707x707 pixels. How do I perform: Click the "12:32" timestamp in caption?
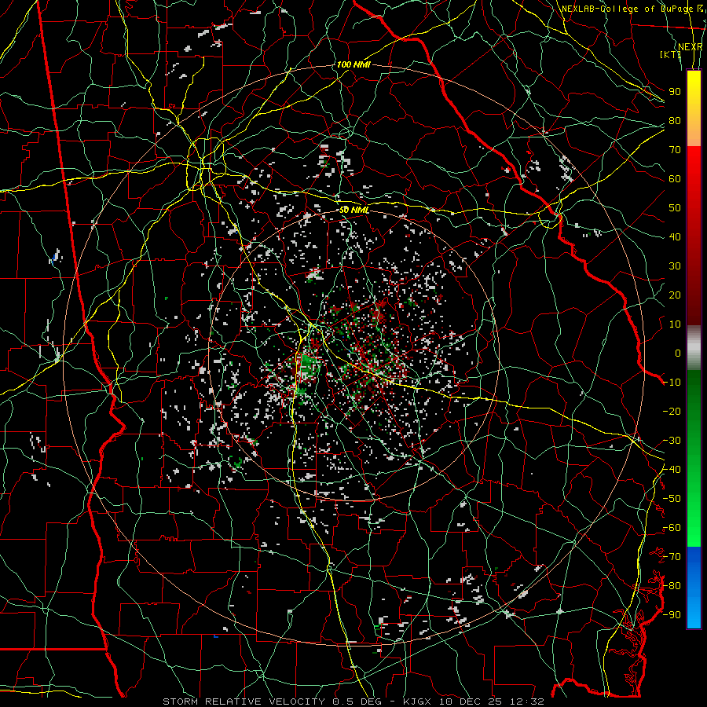[527, 702]
